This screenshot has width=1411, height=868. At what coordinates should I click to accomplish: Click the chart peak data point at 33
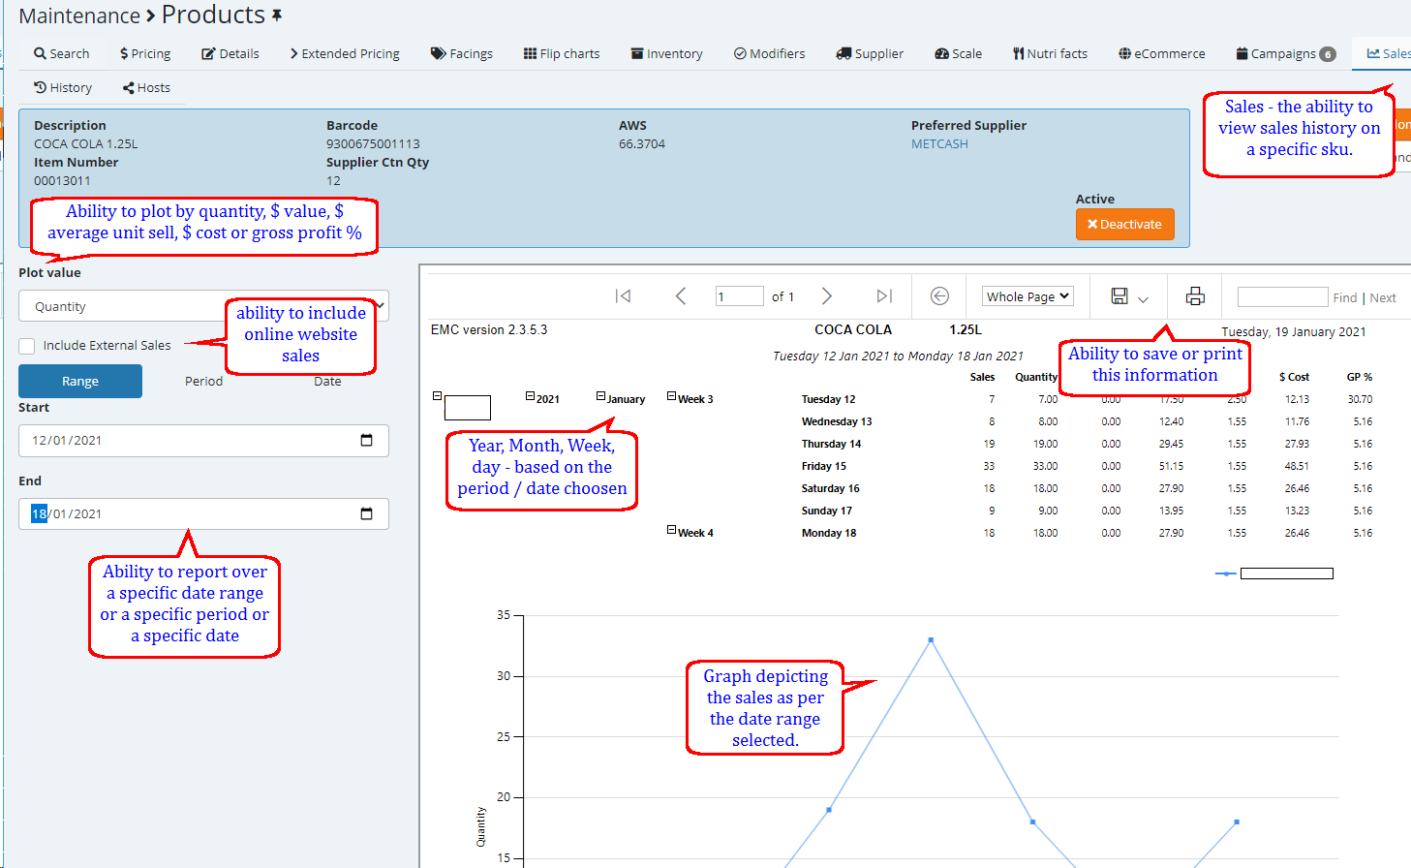pos(932,640)
